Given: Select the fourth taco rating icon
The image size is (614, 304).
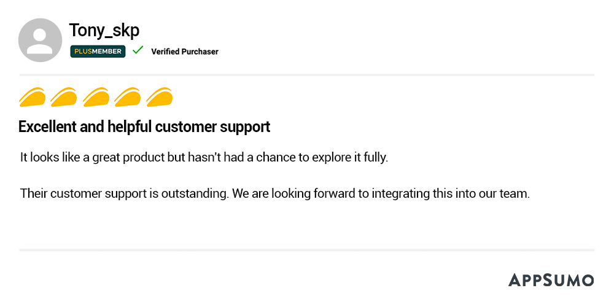Looking at the screenshot, I should (x=128, y=97).
